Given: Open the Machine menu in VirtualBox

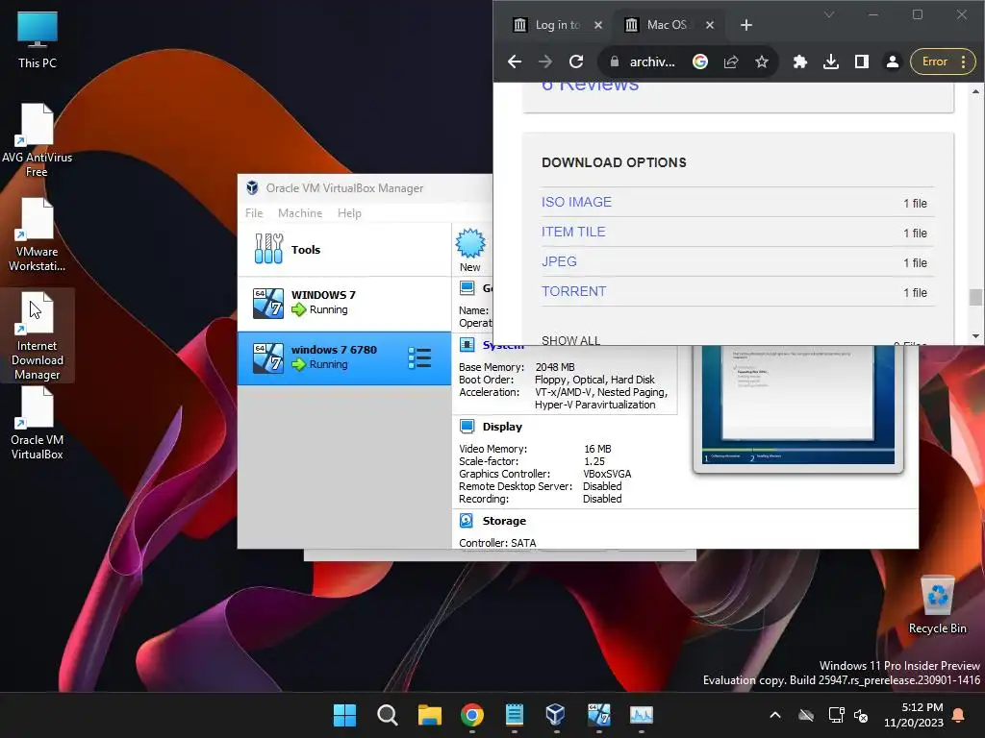Looking at the screenshot, I should [300, 213].
